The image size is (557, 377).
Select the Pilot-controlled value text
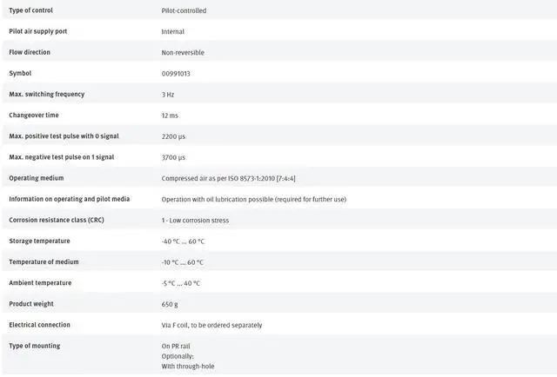click(x=184, y=10)
